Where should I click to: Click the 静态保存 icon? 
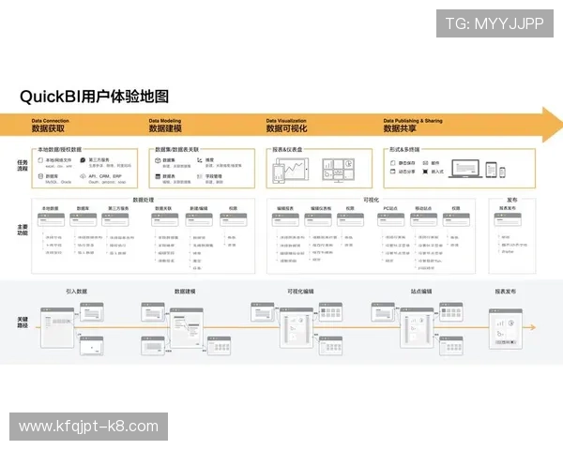[393, 163]
